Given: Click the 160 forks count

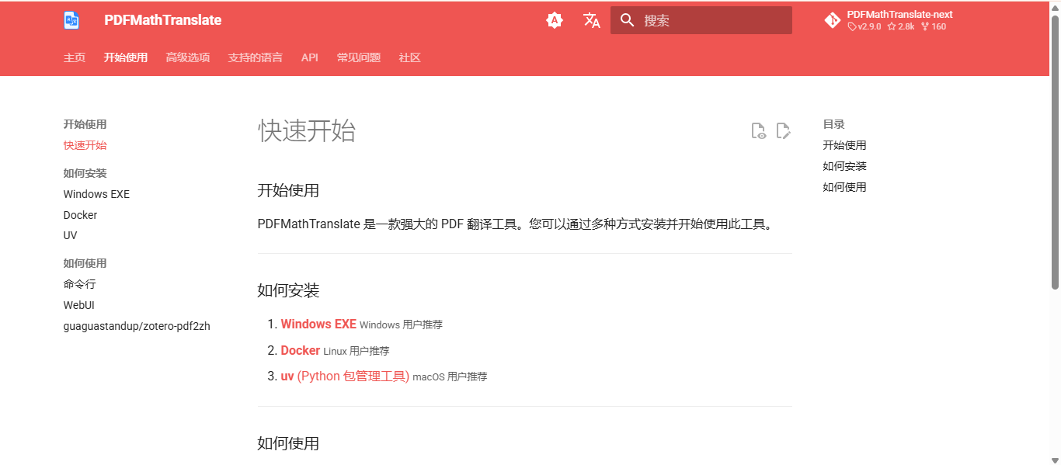Looking at the screenshot, I should point(934,26).
